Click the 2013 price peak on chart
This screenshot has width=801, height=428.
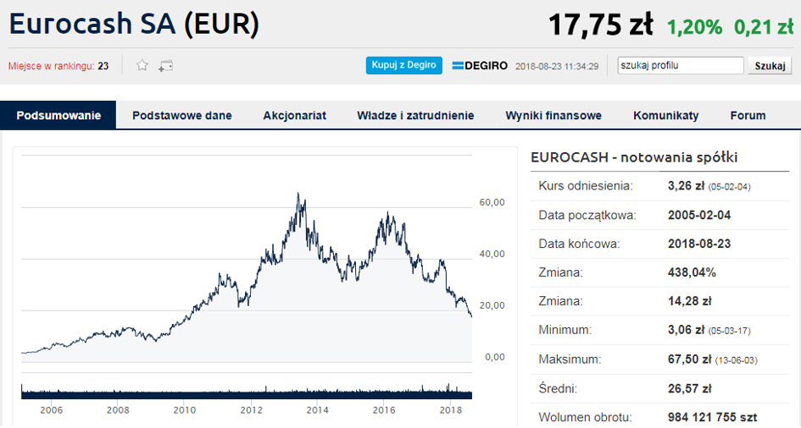(298, 195)
